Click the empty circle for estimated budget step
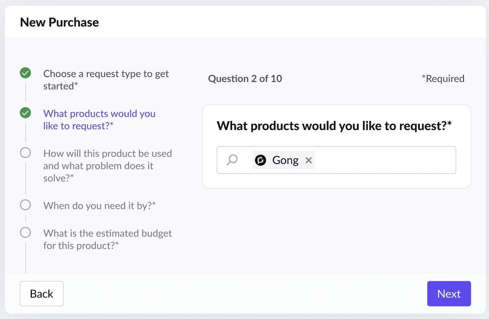 [25, 233]
